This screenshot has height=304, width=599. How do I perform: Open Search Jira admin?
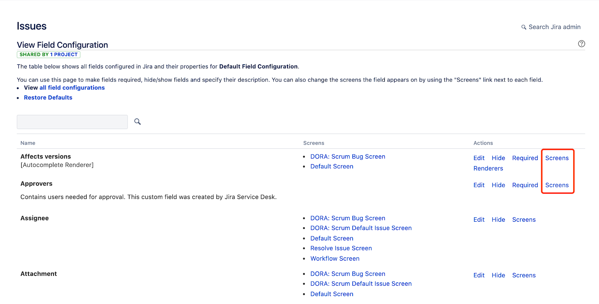pyautogui.click(x=551, y=27)
